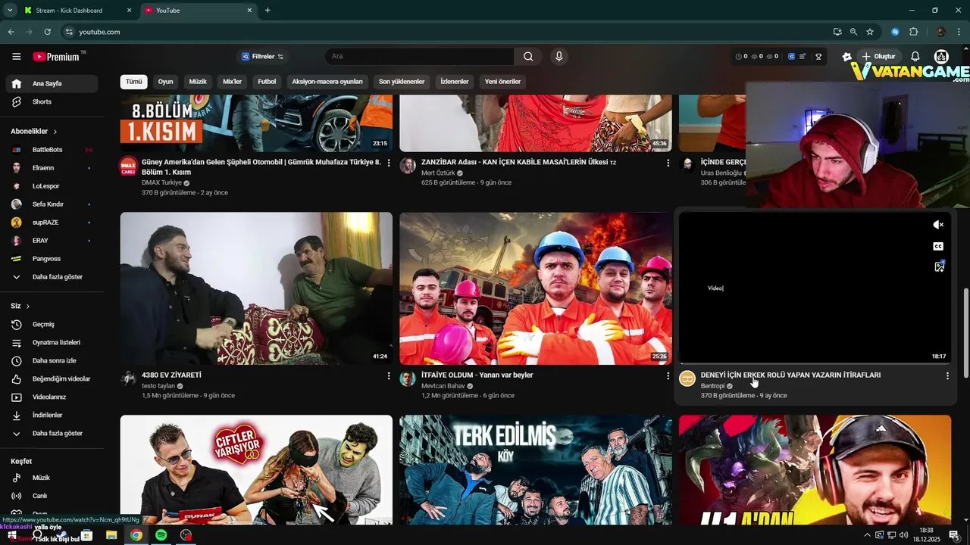Switch to Stream - Kick Dashboard tab
The image size is (970, 545).
click(x=78, y=11)
